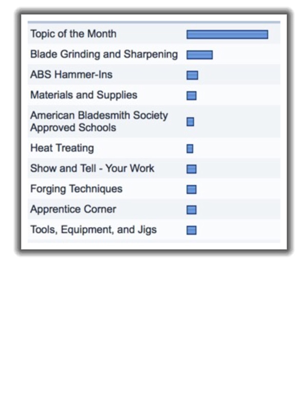Click the Materials and Supplies bar
This screenshot has height=411, width=308.
click(x=191, y=96)
